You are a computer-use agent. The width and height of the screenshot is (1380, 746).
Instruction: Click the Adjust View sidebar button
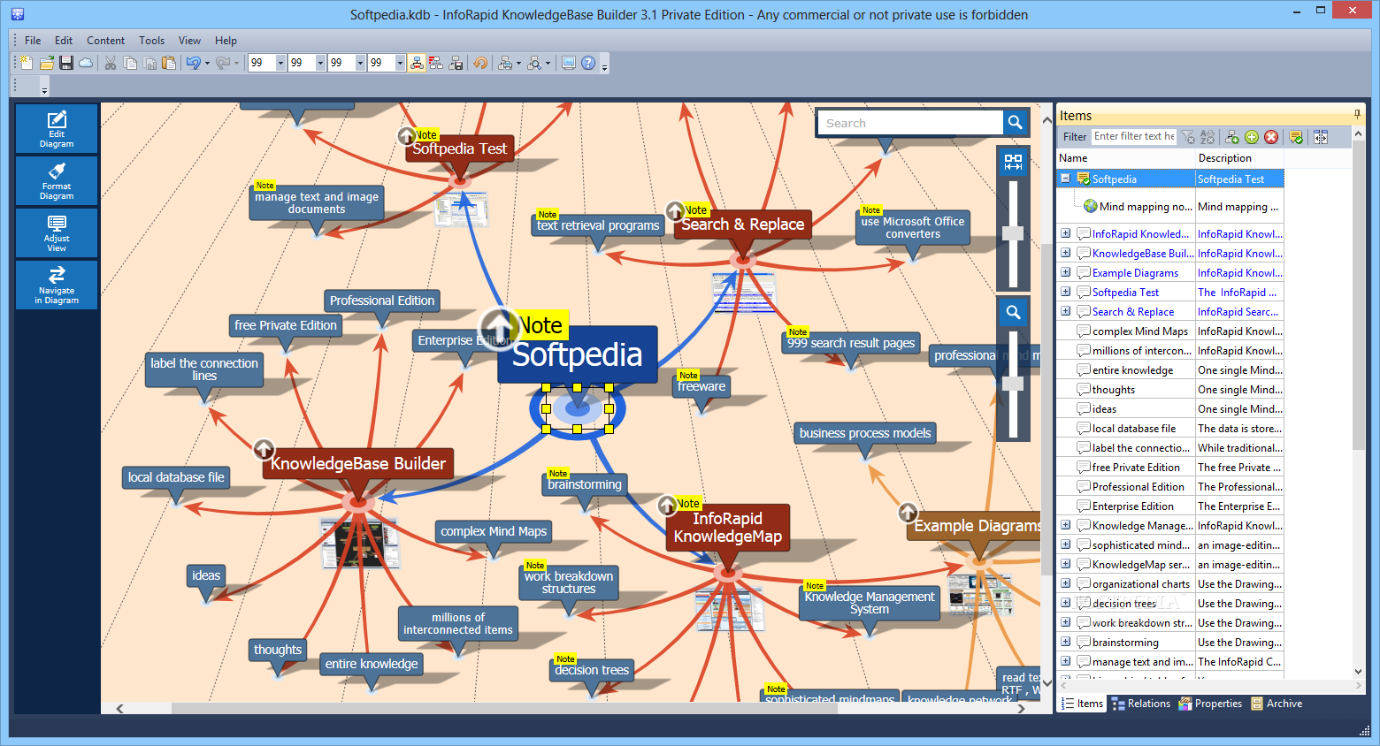click(x=57, y=232)
